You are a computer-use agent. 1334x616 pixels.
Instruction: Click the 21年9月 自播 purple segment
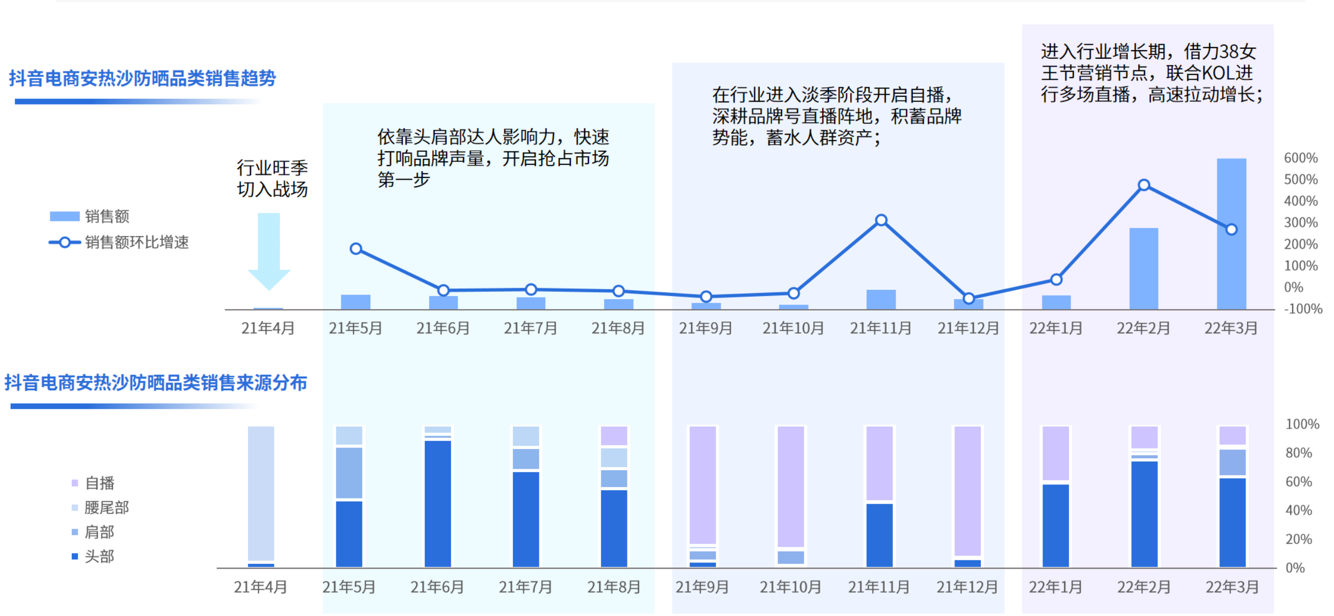702,485
